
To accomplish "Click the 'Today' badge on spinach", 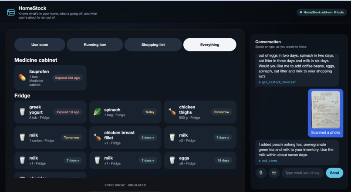I will 150,112.
